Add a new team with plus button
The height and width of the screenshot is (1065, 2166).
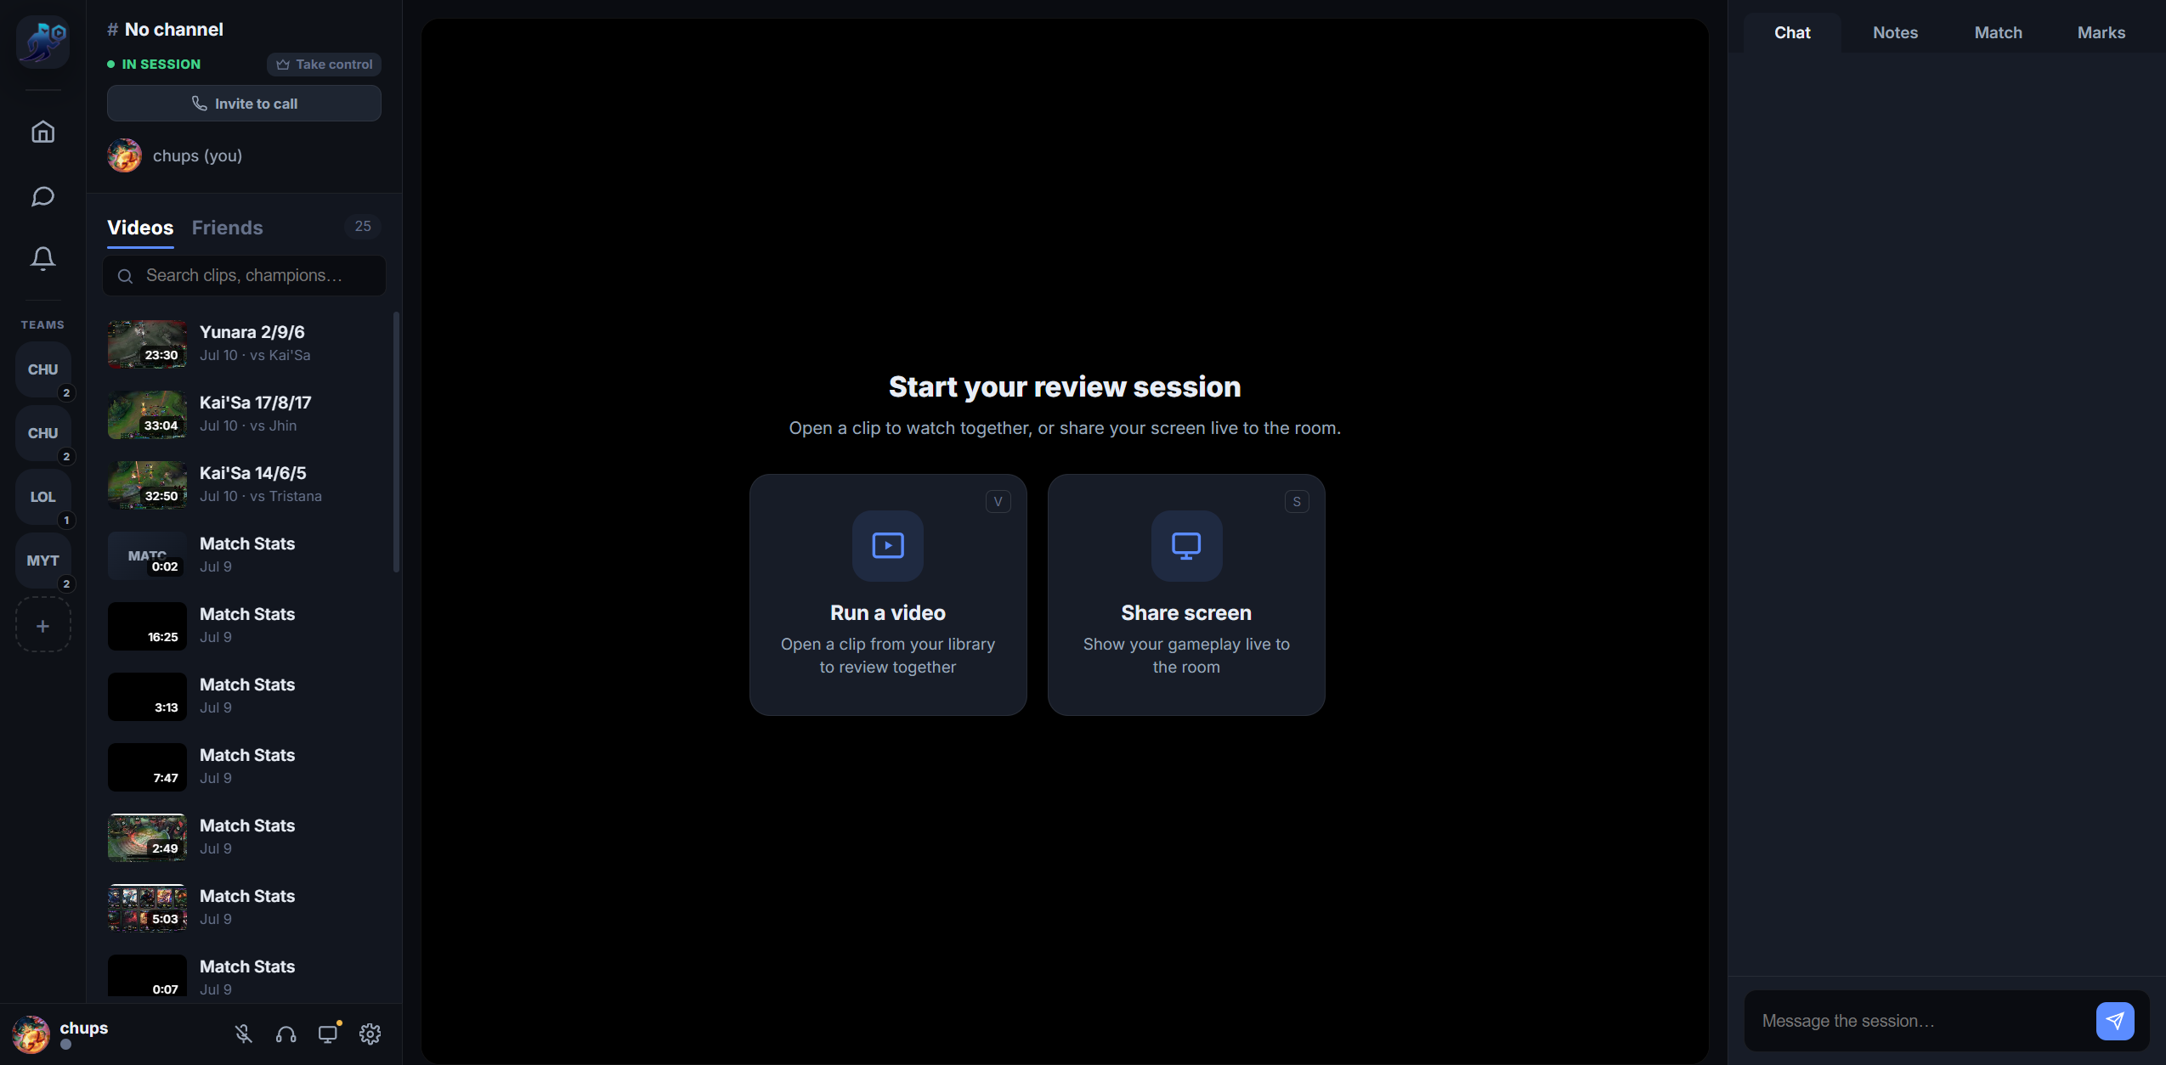click(x=42, y=625)
